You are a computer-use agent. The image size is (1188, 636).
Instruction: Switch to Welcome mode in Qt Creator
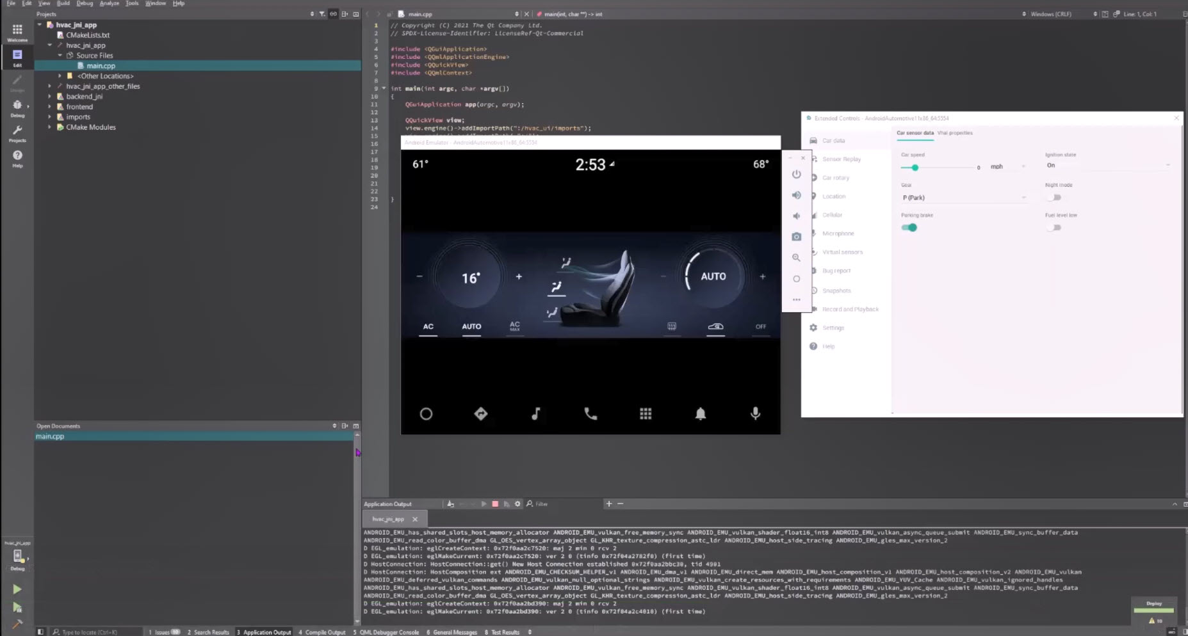pos(17,29)
